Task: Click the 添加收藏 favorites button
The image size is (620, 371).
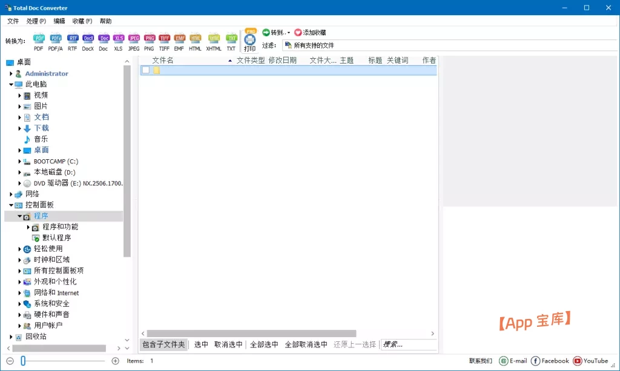Action: [309, 33]
